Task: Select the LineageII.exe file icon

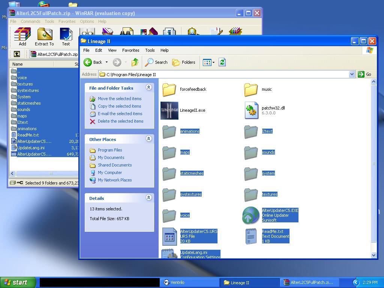Action: pyautogui.click(x=169, y=111)
